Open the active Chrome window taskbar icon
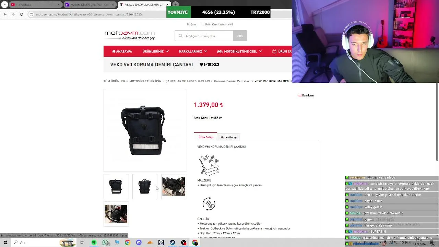The height and width of the screenshot is (247, 439). [195, 243]
